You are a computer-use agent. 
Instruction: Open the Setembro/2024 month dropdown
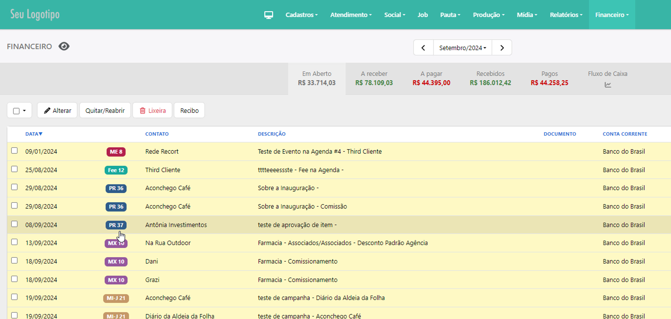click(462, 48)
